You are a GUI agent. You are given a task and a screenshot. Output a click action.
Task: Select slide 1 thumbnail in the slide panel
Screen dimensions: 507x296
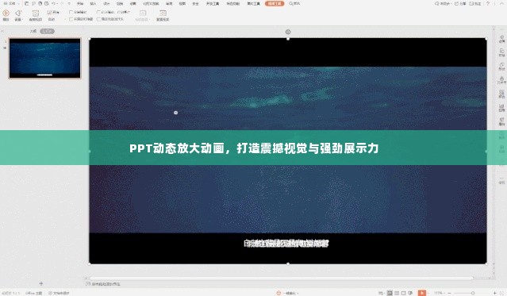[x=44, y=58]
